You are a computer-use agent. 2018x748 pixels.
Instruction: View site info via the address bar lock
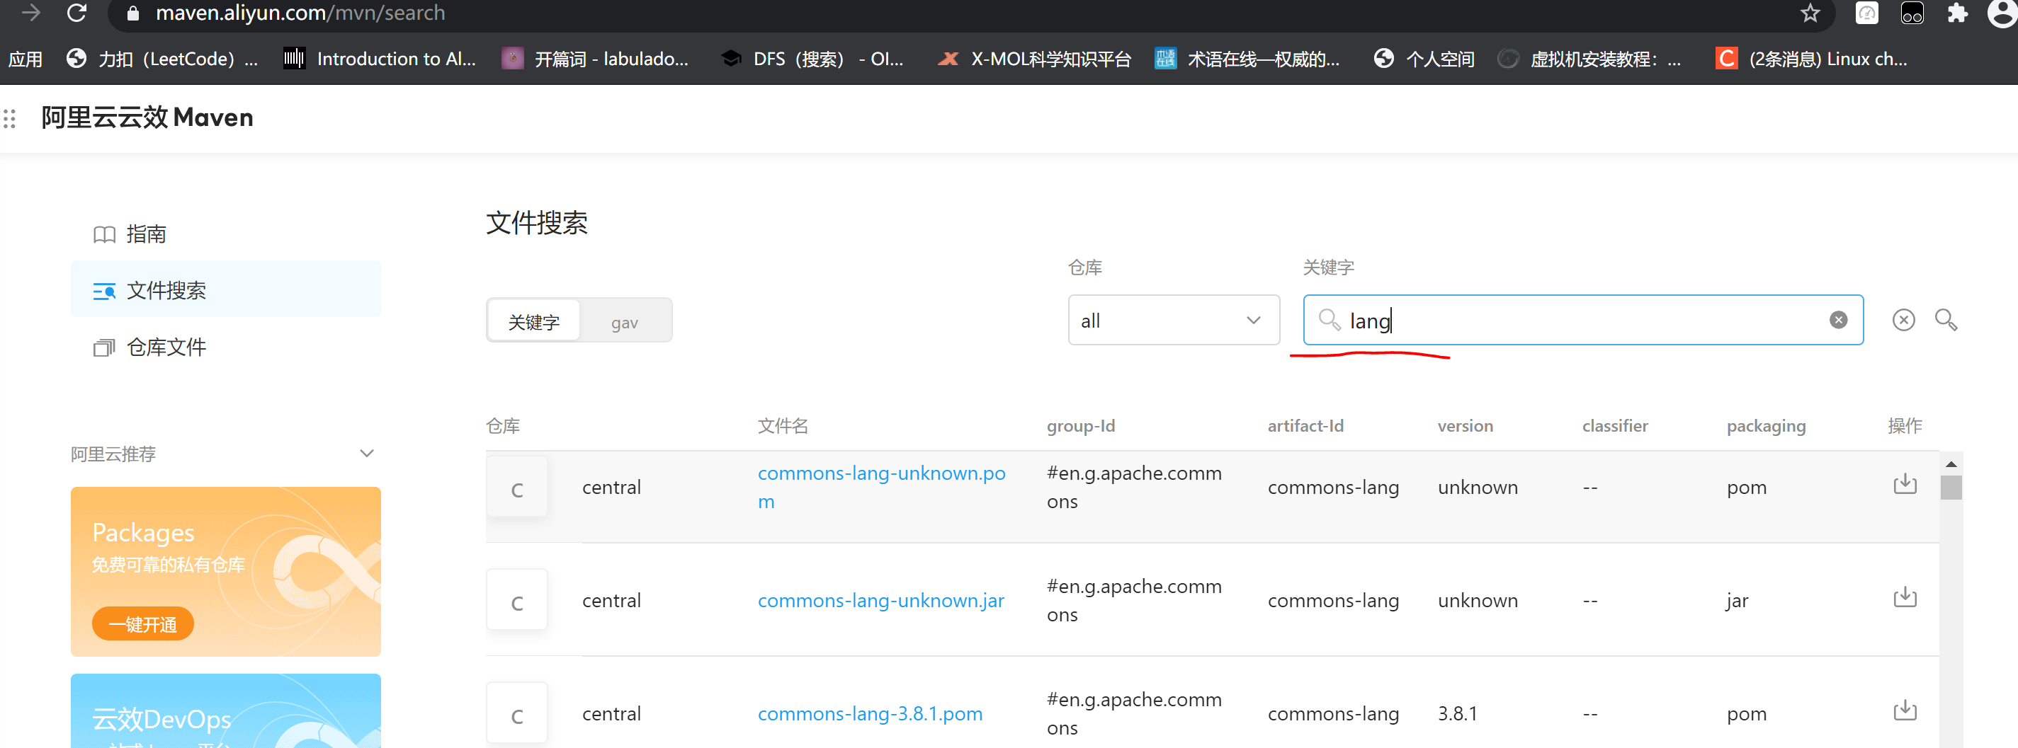pos(132,13)
